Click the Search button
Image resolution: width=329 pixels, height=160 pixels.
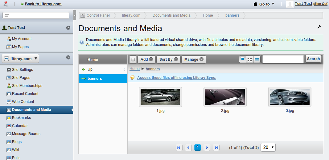(313, 59)
